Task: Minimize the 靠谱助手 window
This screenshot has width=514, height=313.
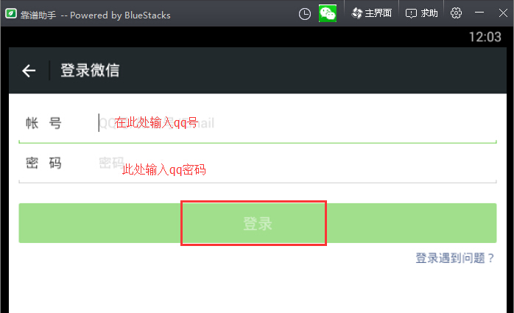Action: coord(479,13)
